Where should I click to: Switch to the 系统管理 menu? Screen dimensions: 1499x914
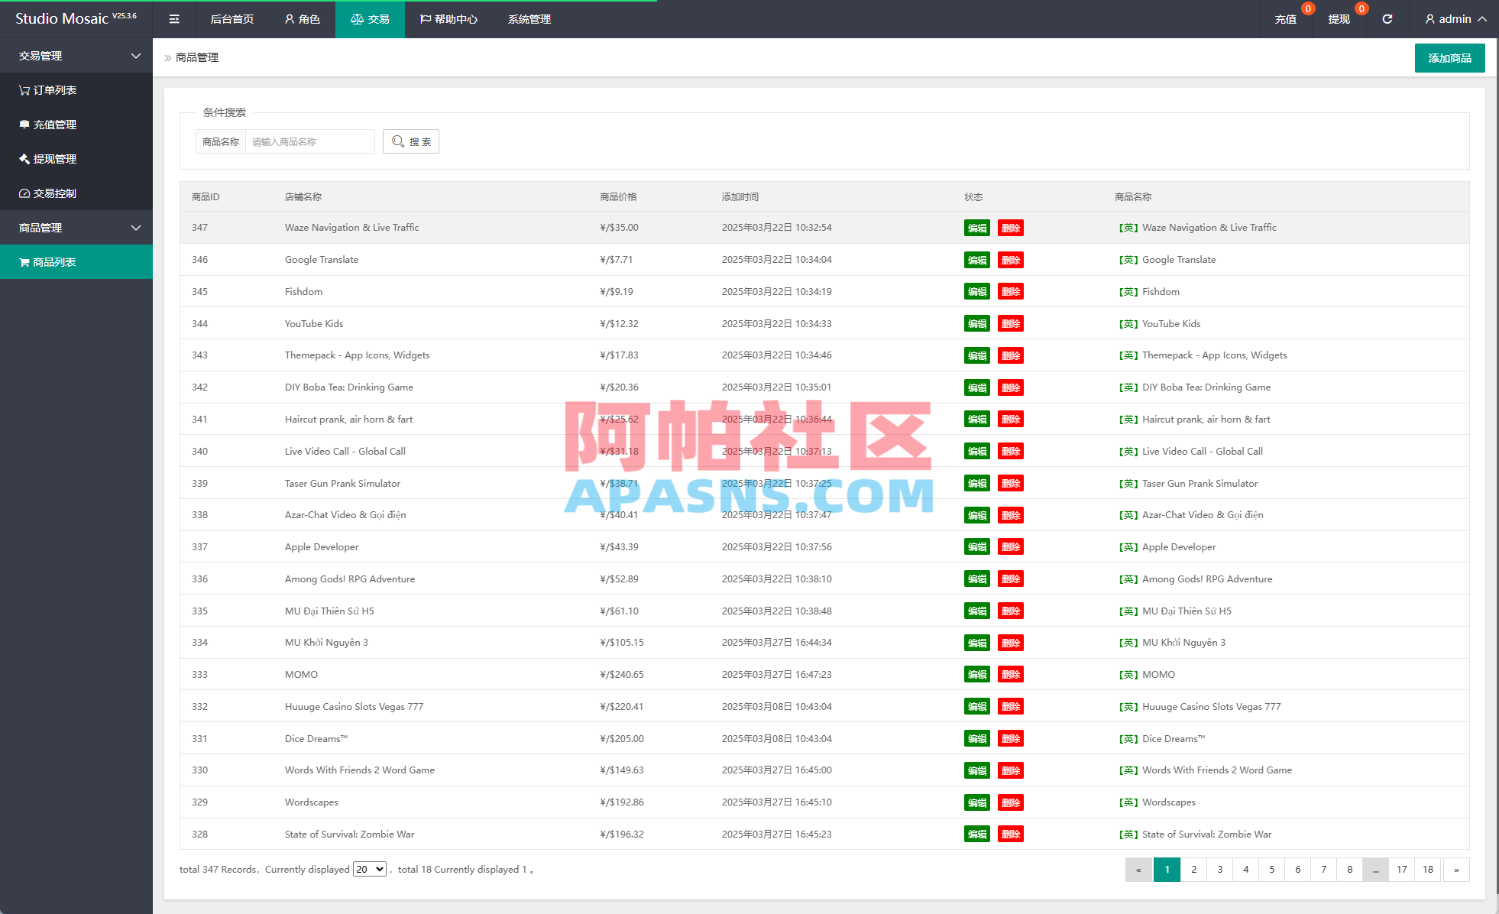[527, 18]
